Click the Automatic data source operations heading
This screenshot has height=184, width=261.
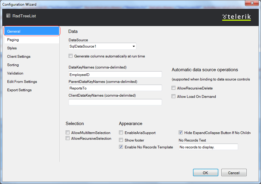coord(205,70)
